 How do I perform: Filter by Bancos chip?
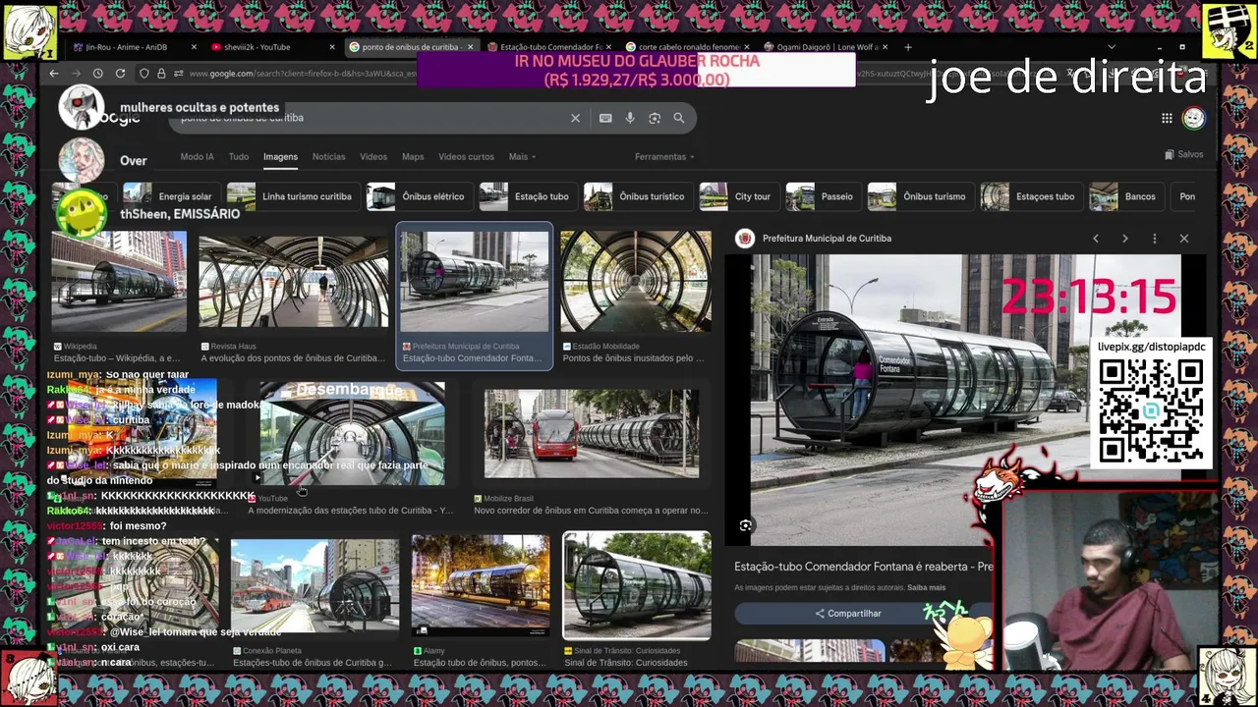1125,196
